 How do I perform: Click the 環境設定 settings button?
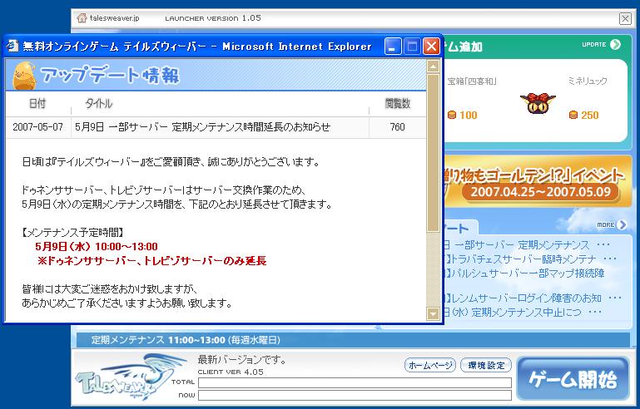pos(486,366)
